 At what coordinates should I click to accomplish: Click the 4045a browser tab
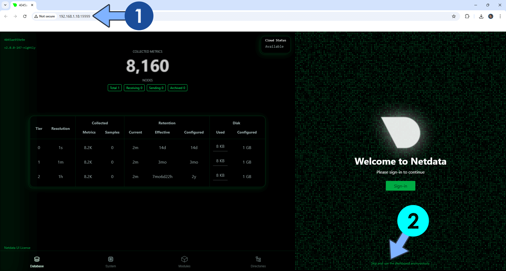[23, 5]
